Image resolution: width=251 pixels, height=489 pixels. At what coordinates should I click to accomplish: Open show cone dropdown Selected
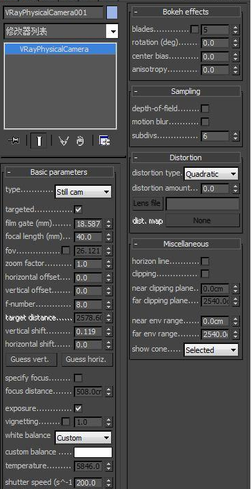pyautogui.click(x=211, y=350)
